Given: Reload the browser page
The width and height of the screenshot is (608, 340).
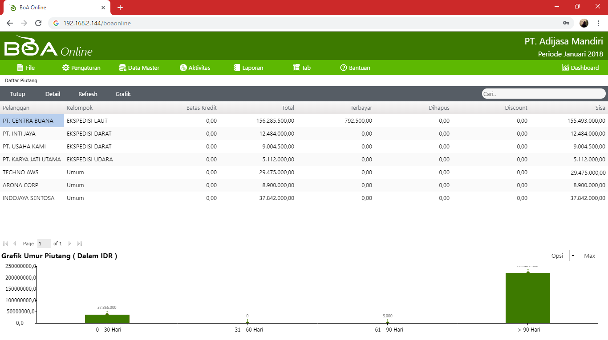Looking at the screenshot, I should point(38,23).
